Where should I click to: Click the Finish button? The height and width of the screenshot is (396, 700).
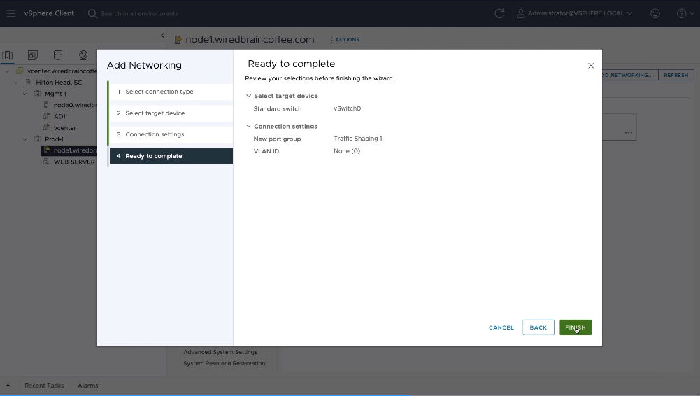pyautogui.click(x=575, y=327)
